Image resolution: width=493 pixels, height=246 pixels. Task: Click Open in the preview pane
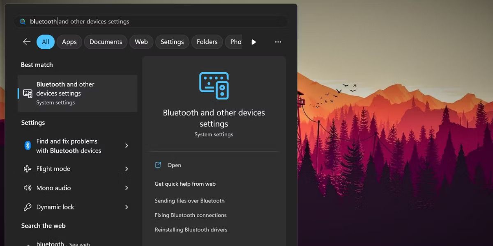point(174,165)
